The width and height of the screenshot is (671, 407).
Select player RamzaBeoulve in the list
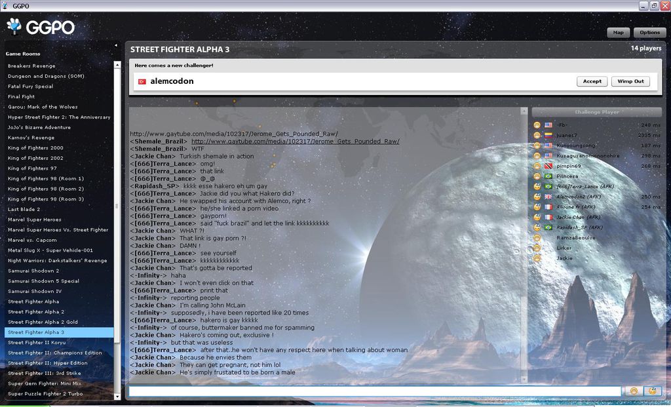click(575, 238)
